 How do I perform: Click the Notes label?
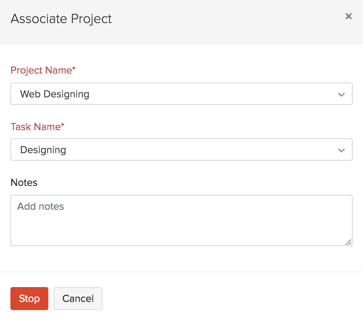coord(24,183)
